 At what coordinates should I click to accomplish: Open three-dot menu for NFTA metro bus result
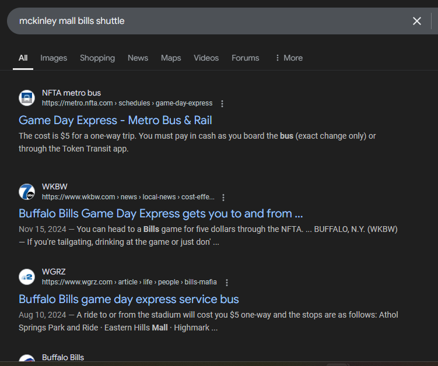point(222,104)
